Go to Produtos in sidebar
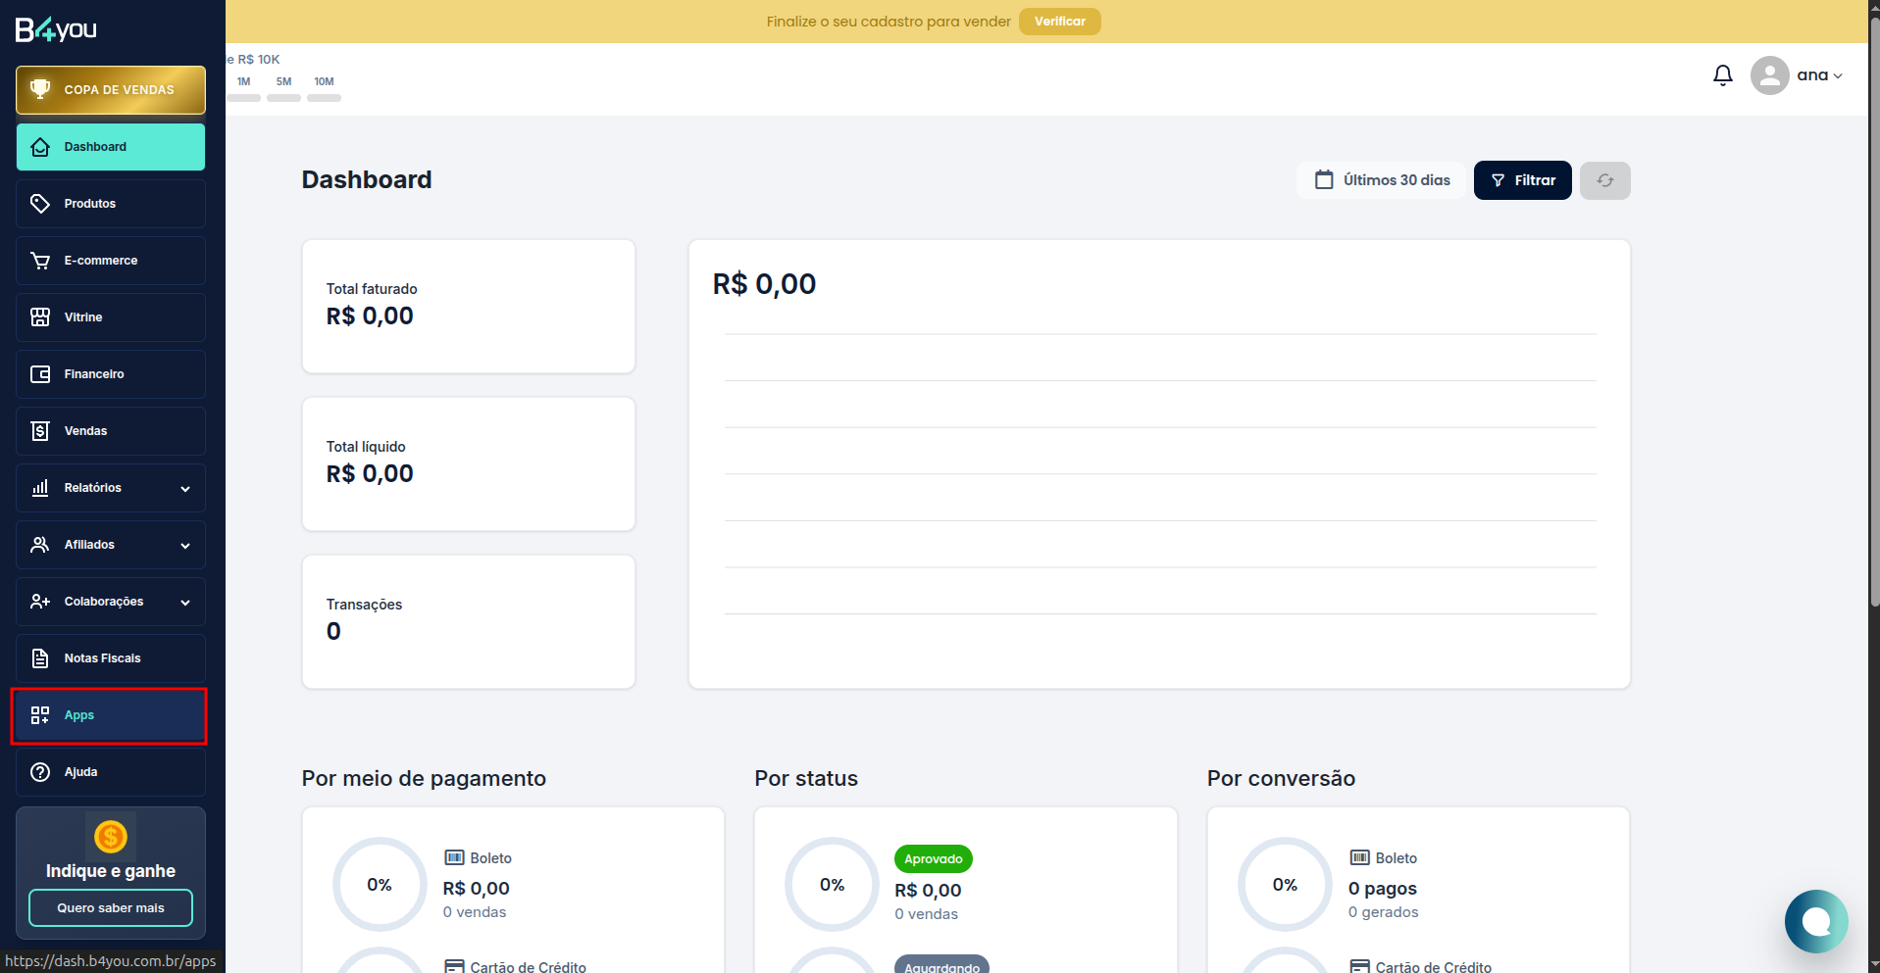Screen dimensions: 1880x973 111,204
